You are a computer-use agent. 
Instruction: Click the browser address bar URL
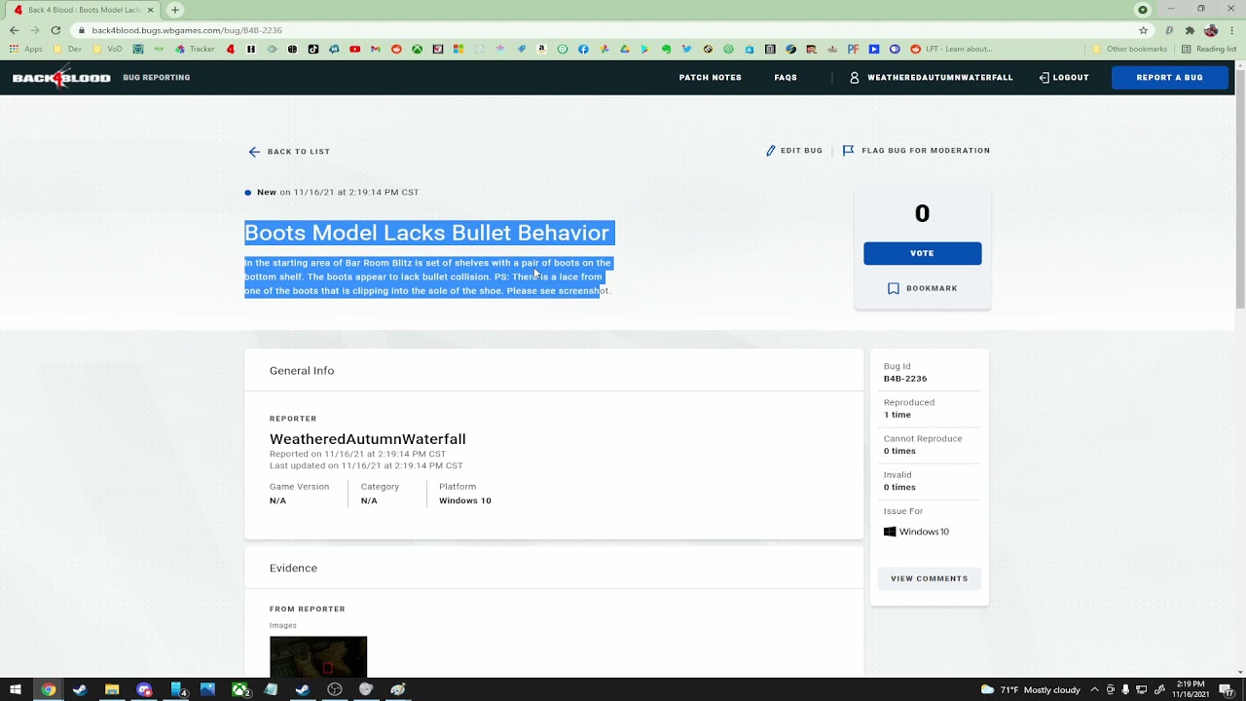187,30
